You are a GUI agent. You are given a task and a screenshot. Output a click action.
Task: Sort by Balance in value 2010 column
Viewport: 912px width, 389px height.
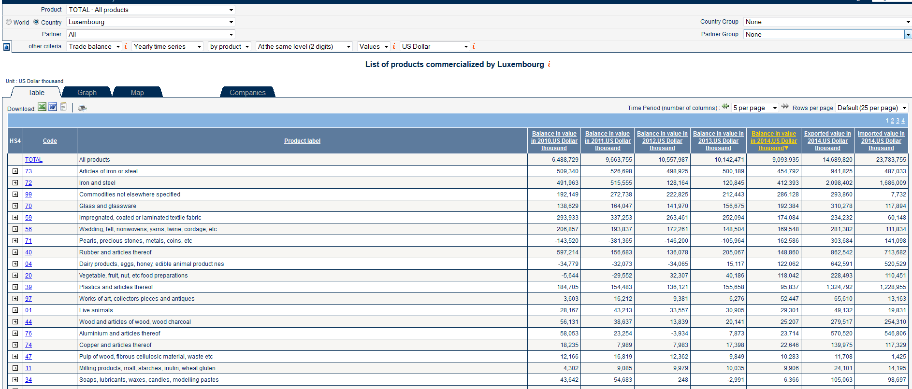coord(554,141)
